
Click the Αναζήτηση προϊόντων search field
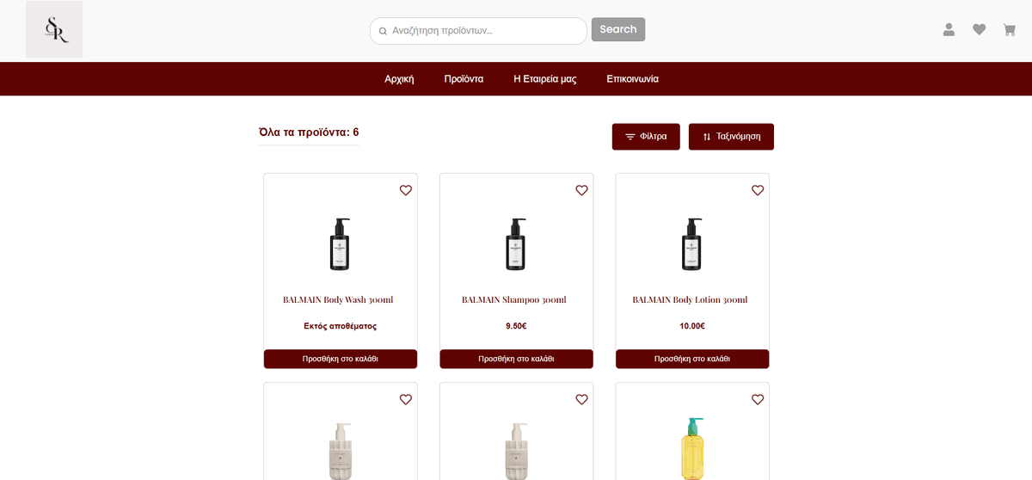[x=486, y=31]
